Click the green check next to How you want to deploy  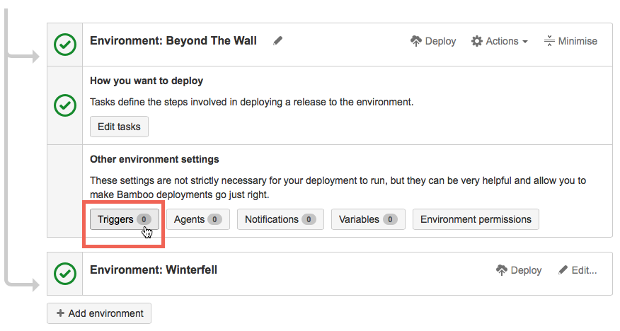(65, 105)
